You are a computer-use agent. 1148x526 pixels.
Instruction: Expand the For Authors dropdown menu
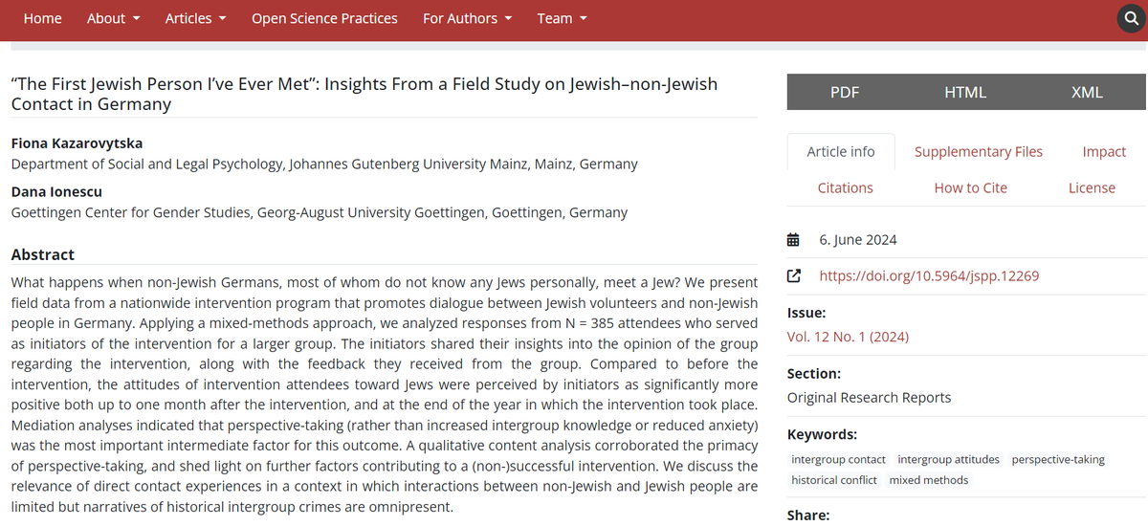[468, 18]
